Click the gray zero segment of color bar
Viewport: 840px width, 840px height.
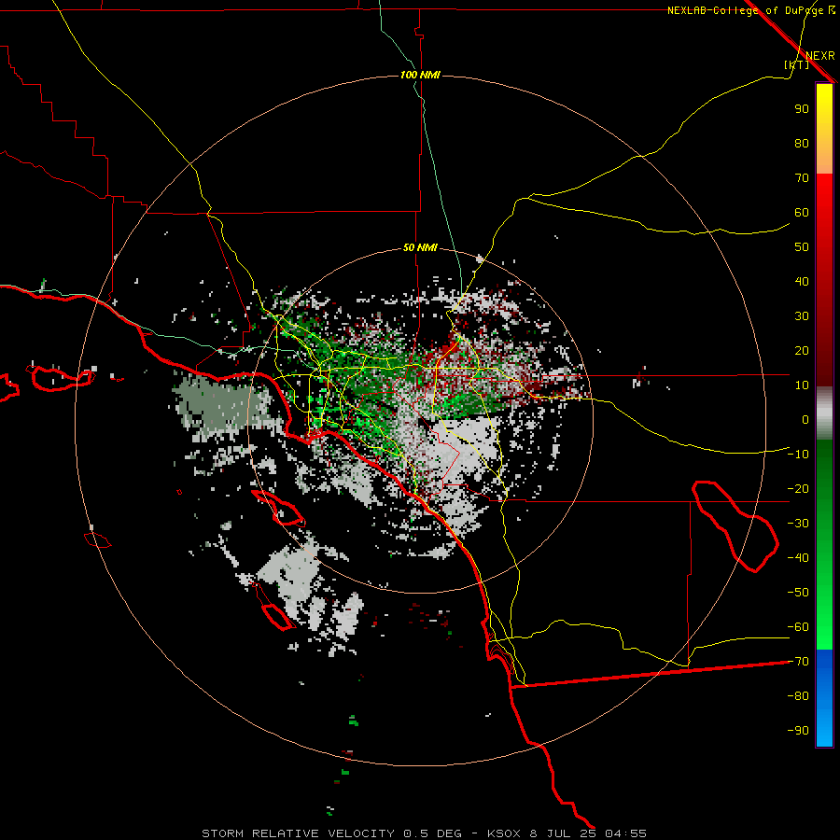[x=824, y=413]
